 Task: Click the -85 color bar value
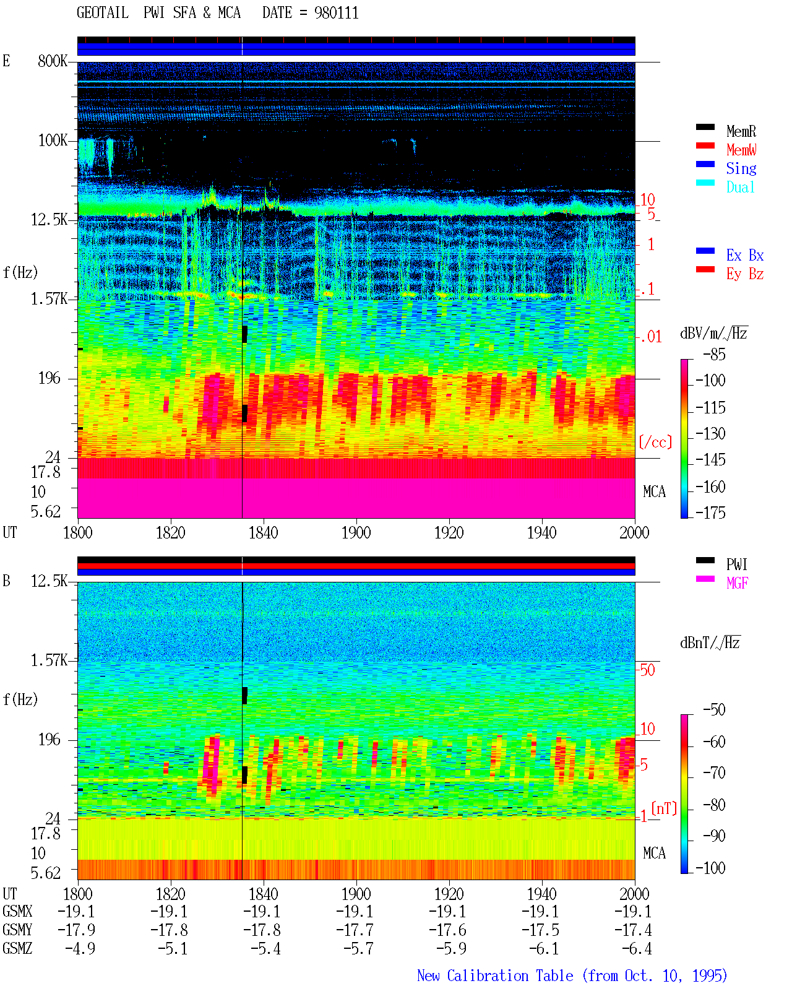[715, 355]
